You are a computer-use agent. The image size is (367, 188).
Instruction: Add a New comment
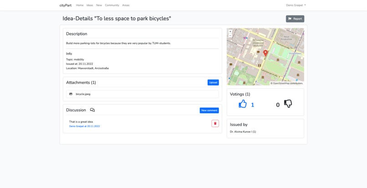coord(209,111)
